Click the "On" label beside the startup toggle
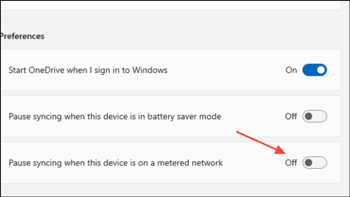Viewport: 350px width, 197px height. click(x=291, y=70)
